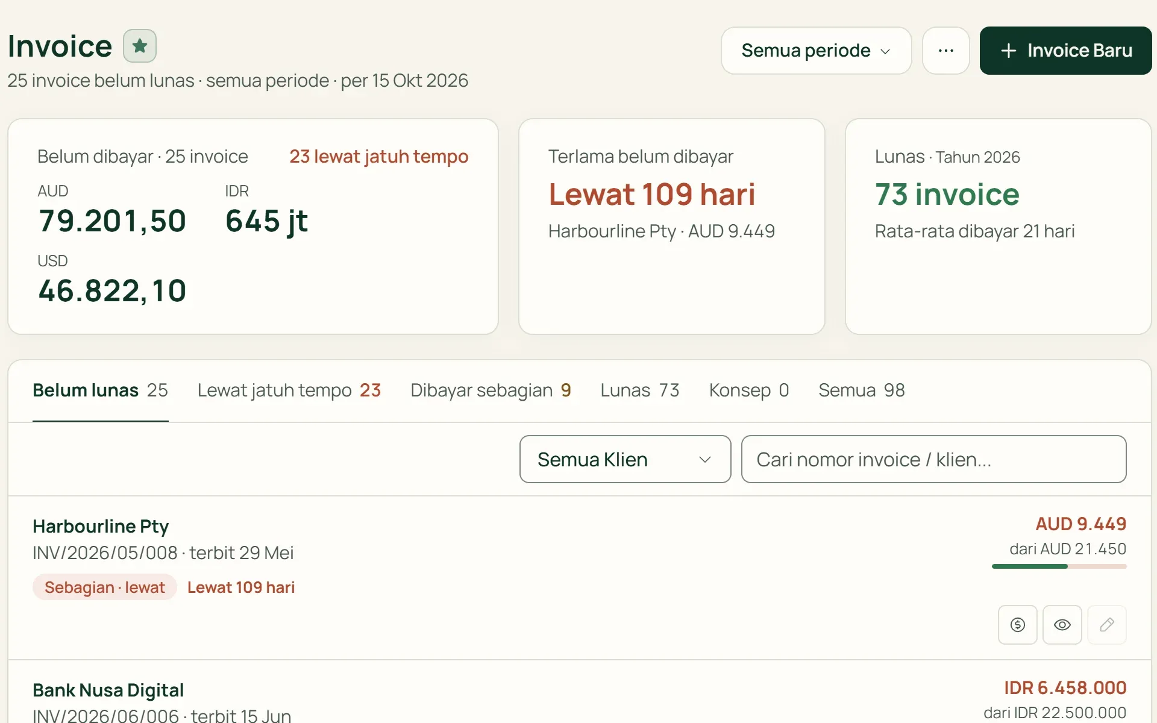
Task: Click the IDR 6.458.000 amount
Action: pyautogui.click(x=1065, y=688)
